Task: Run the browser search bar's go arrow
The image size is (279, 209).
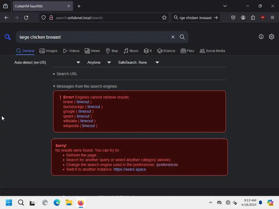Action: [216, 18]
